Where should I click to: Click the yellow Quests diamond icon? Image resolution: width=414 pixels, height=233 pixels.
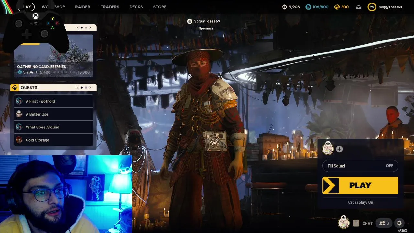click(x=15, y=88)
